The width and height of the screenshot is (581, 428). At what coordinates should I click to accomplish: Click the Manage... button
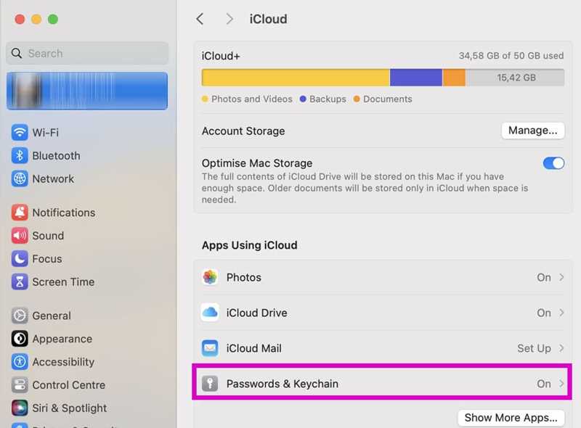533,131
